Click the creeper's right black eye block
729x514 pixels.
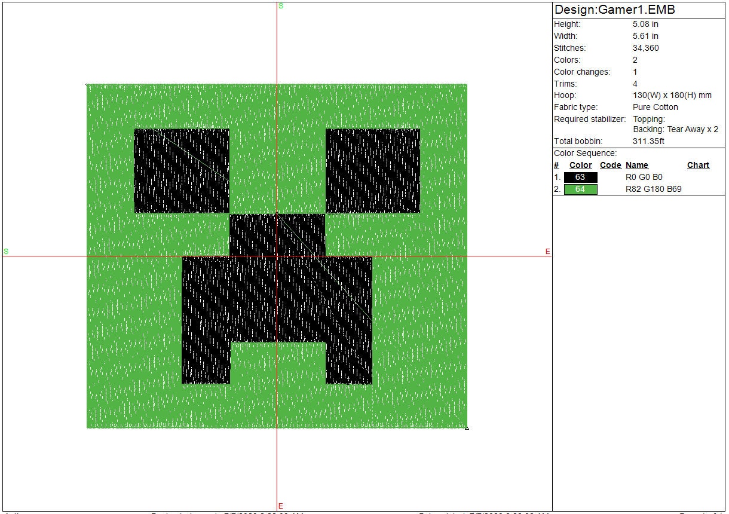pos(372,171)
